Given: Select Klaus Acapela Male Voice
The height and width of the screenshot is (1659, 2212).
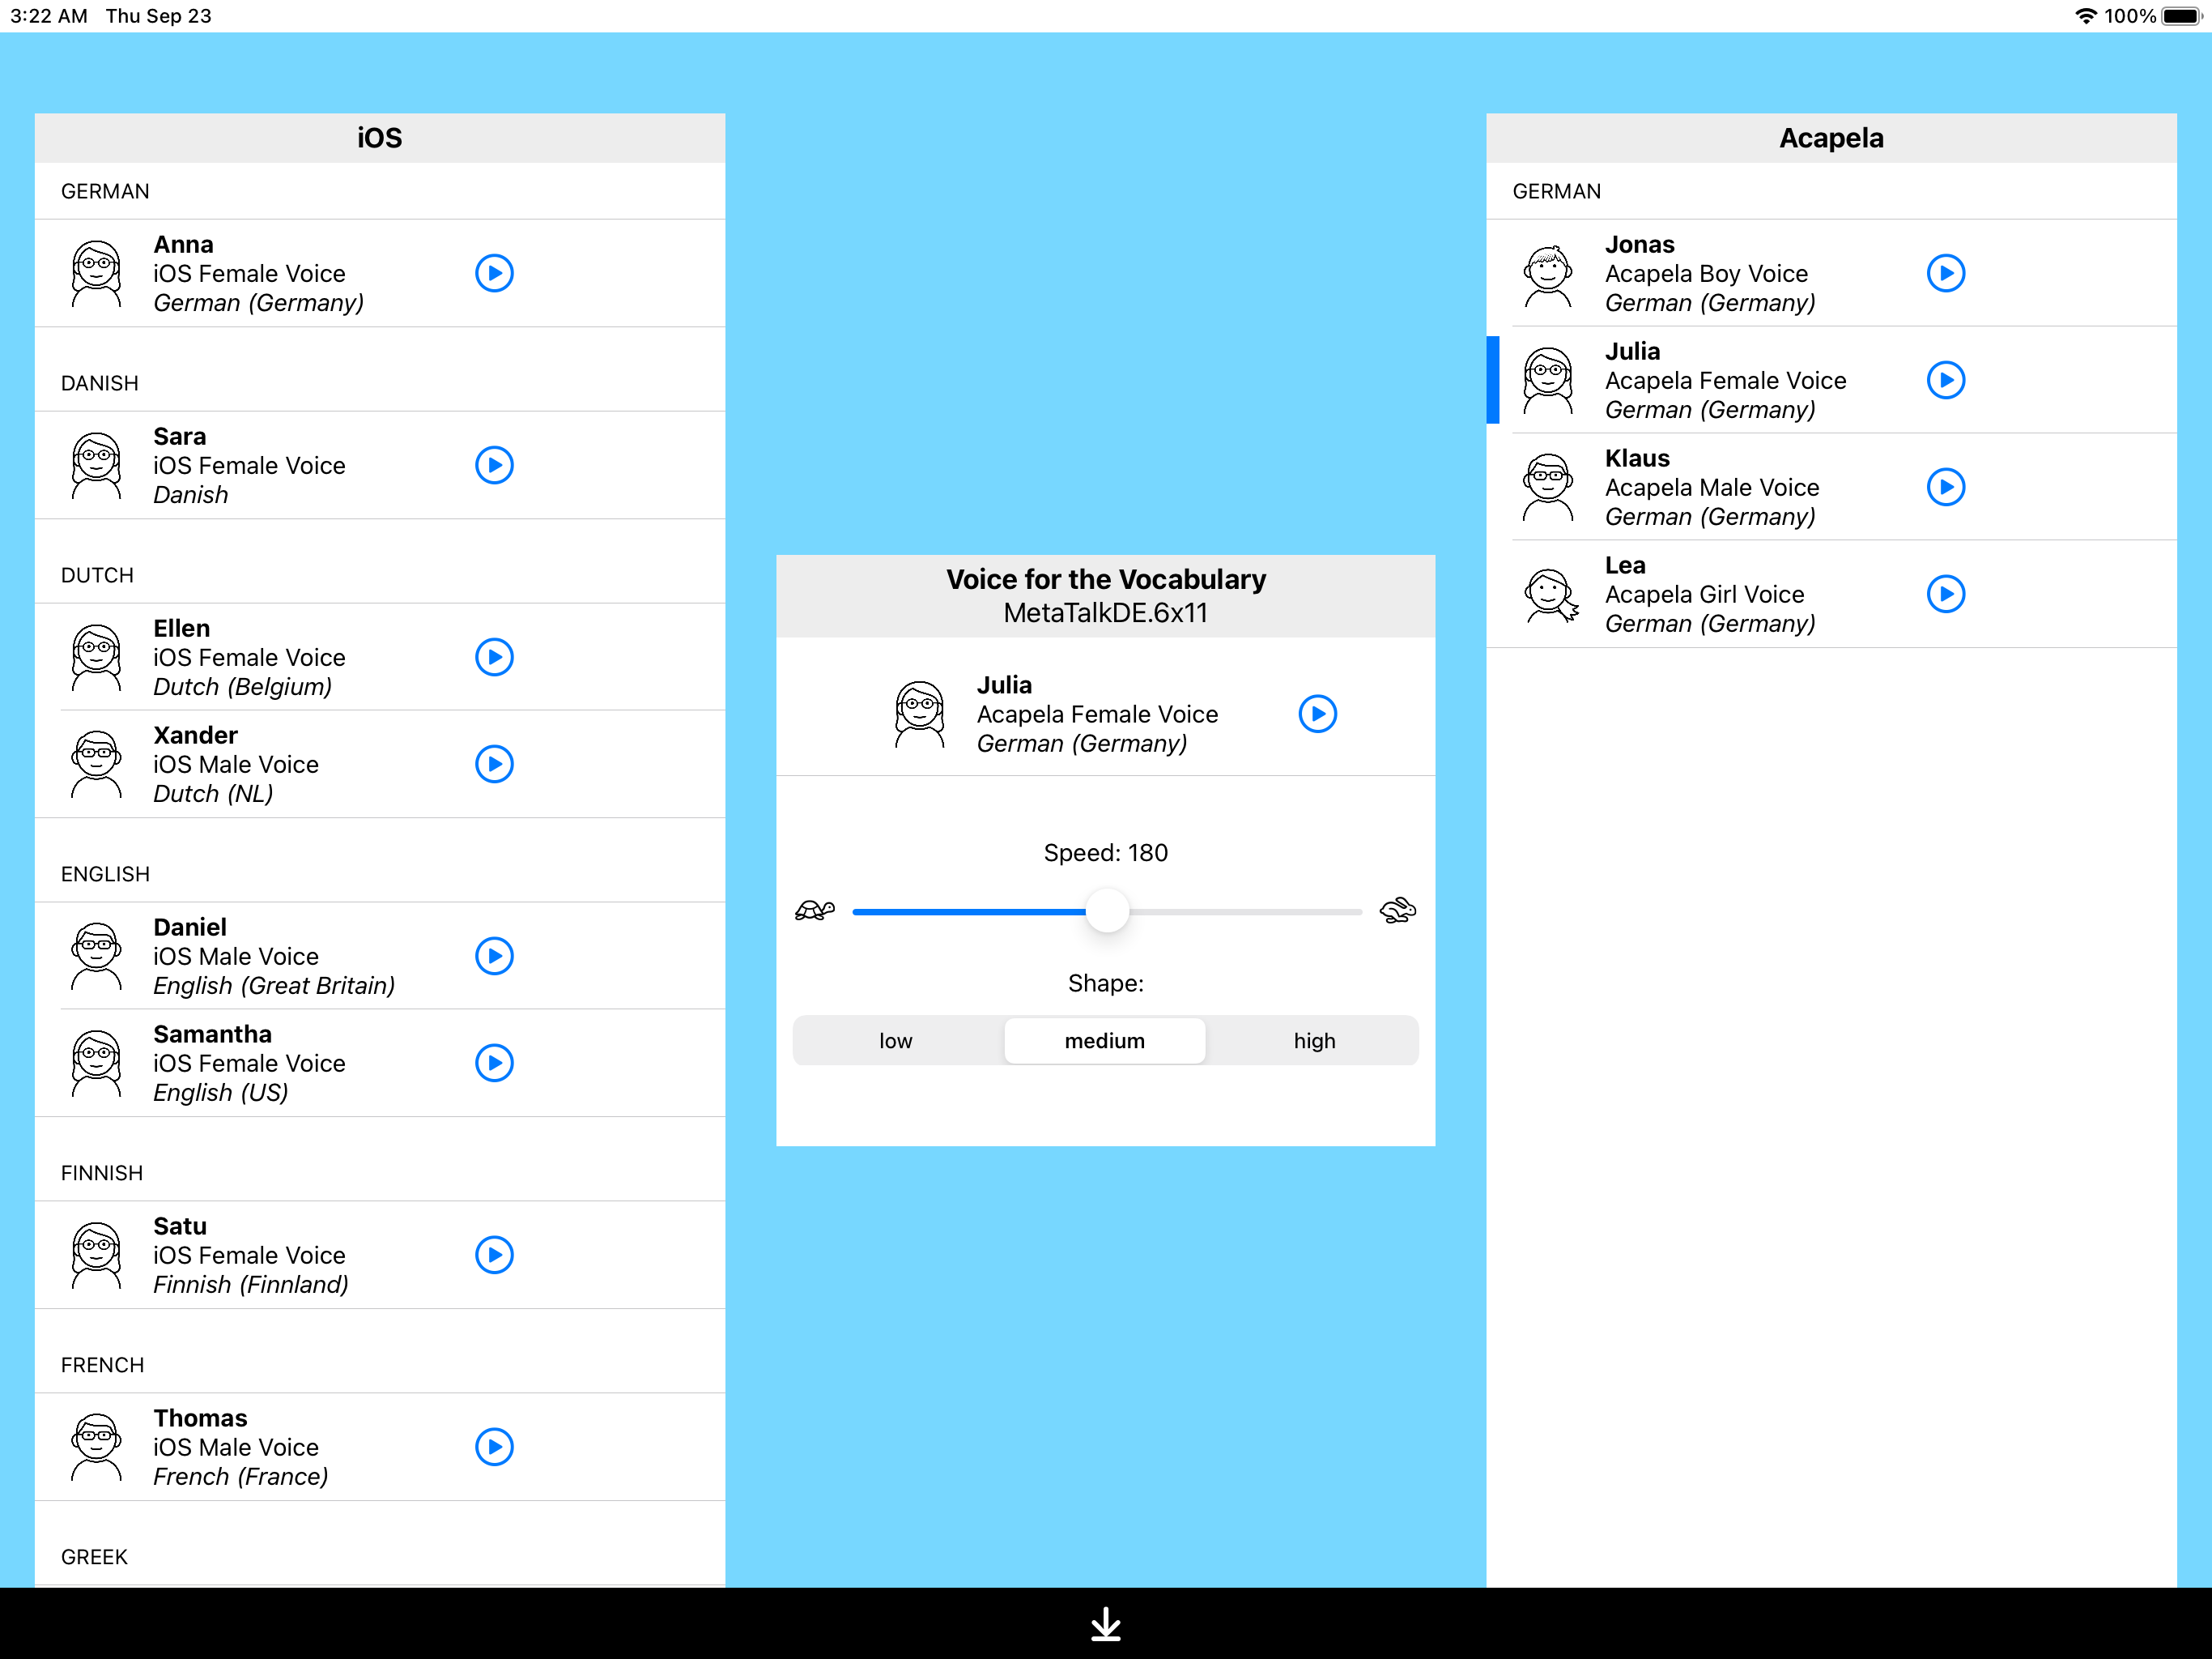Looking at the screenshot, I should [x=1832, y=488].
